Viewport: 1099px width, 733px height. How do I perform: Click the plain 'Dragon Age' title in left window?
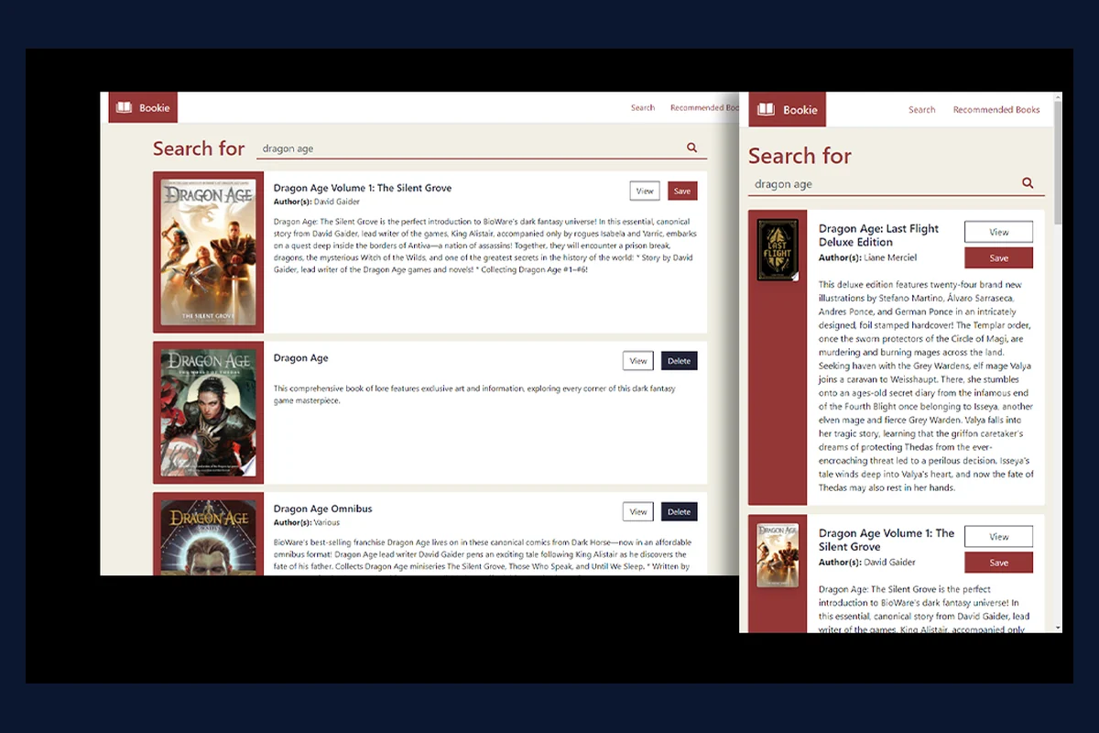pyautogui.click(x=300, y=358)
